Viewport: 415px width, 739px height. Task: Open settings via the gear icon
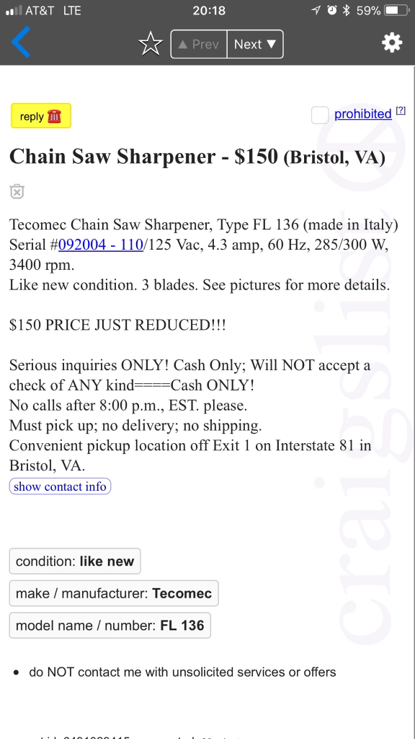[x=392, y=43]
